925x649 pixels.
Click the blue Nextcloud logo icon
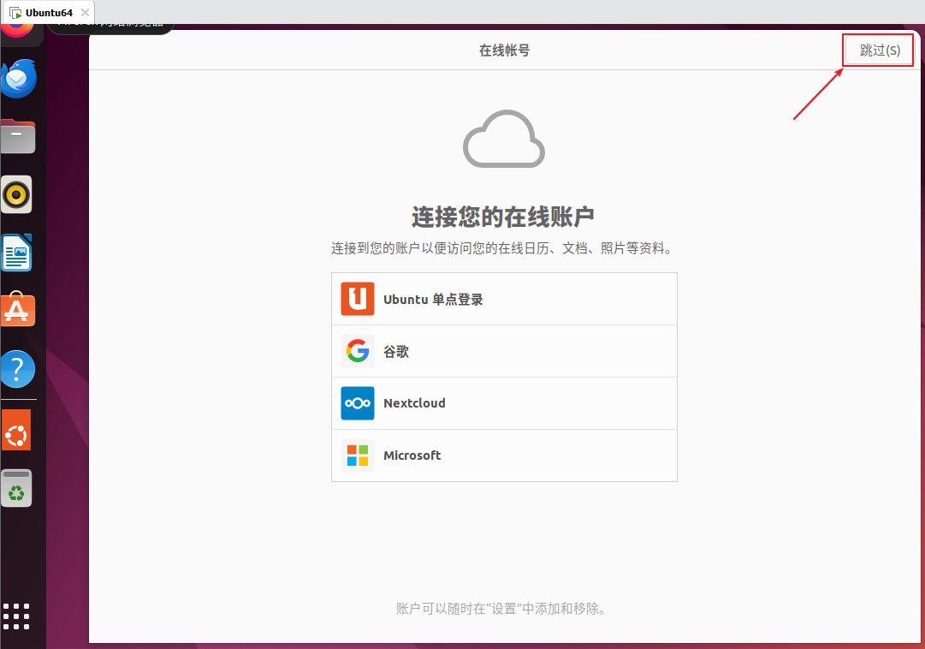(358, 403)
